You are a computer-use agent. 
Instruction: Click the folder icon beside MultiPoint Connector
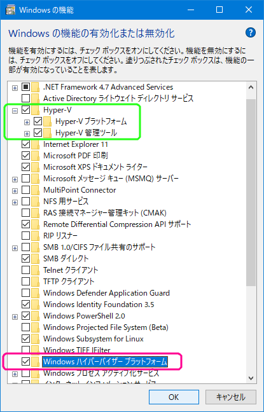click(x=36, y=190)
